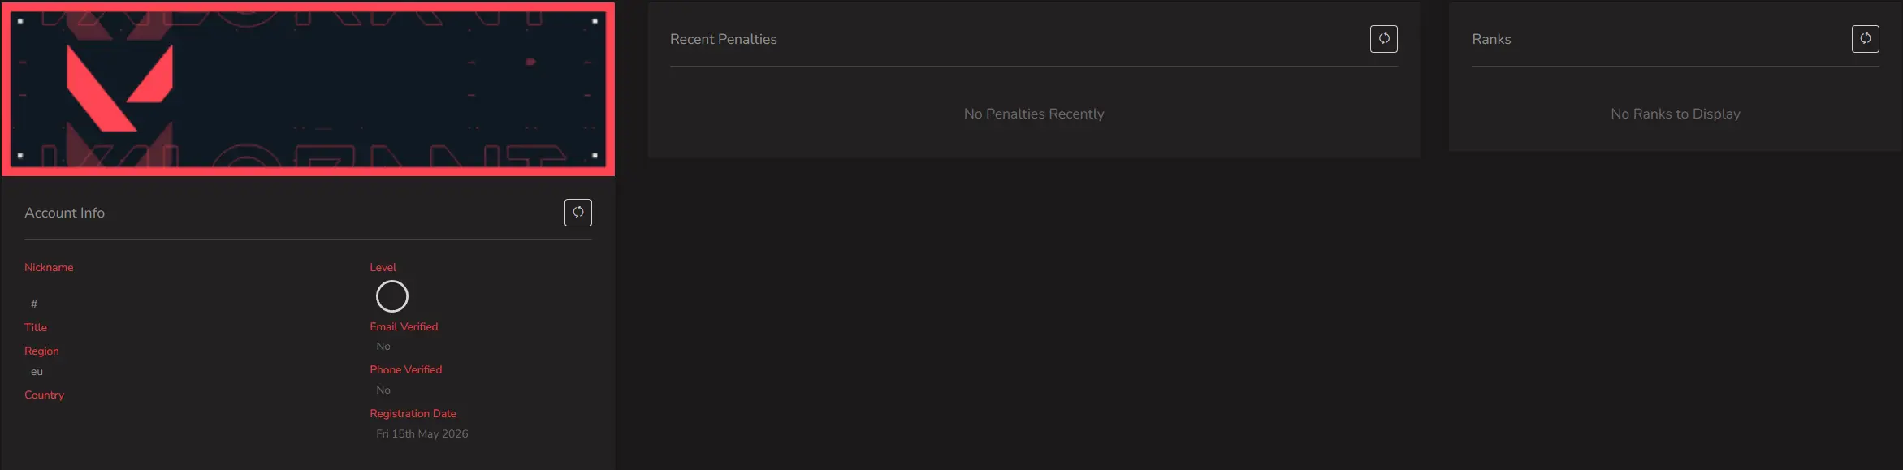Click the nickname hashtag tag value
This screenshot has width=1903, height=470.
34,304
